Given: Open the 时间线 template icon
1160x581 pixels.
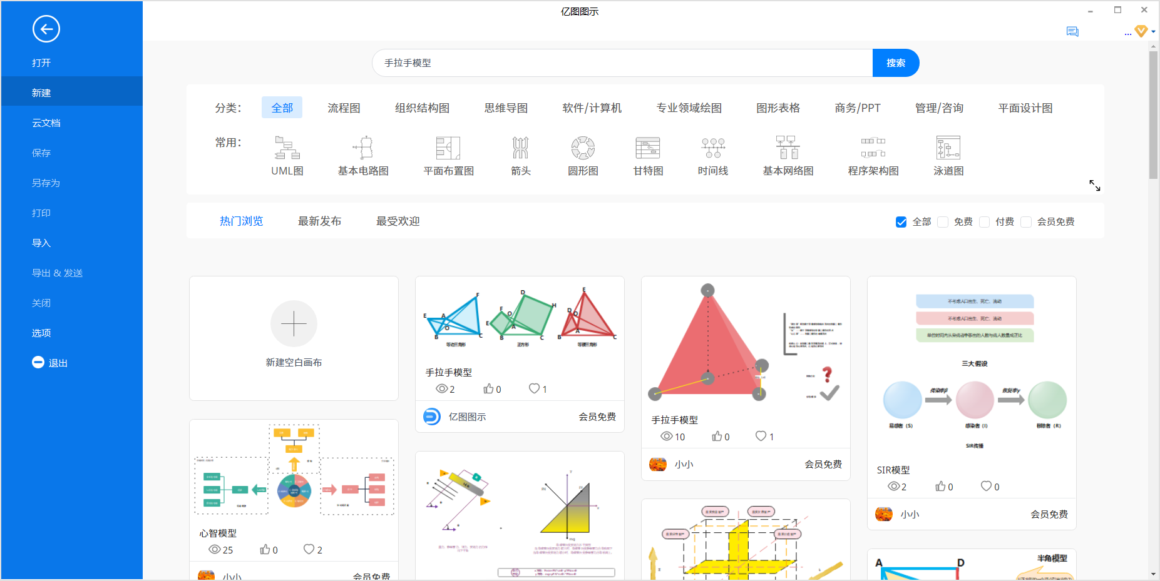Looking at the screenshot, I should (713, 148).
